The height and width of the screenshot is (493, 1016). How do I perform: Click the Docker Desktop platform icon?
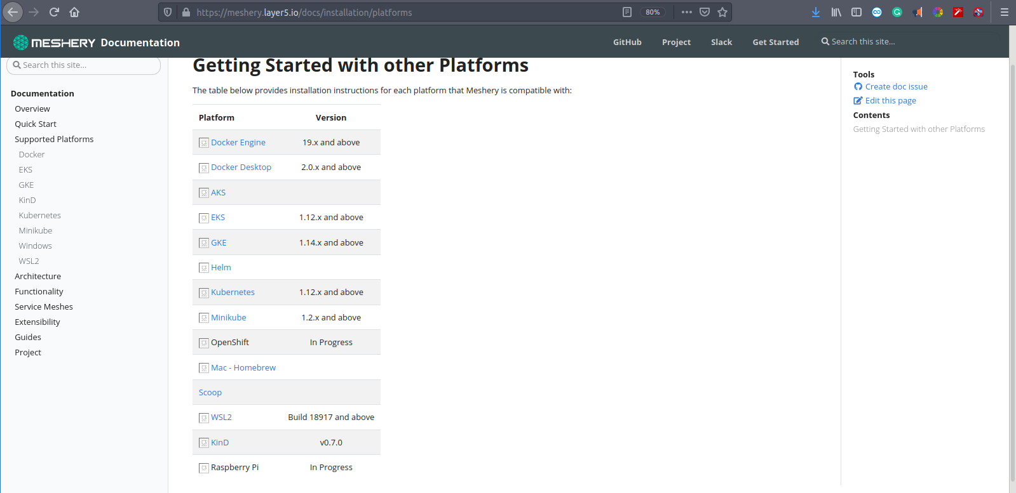click(x=204, y=168)
